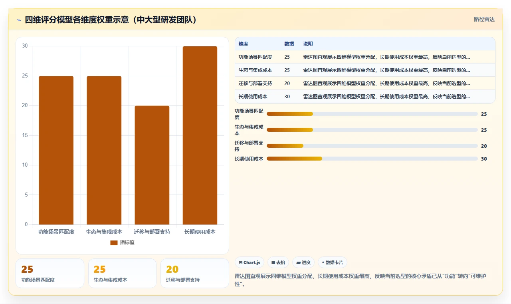Click the lightning icon beside the title
Image resolution: width=511 pixels, height=304 pixels.
pyautogui.click(x=19, y=20)
